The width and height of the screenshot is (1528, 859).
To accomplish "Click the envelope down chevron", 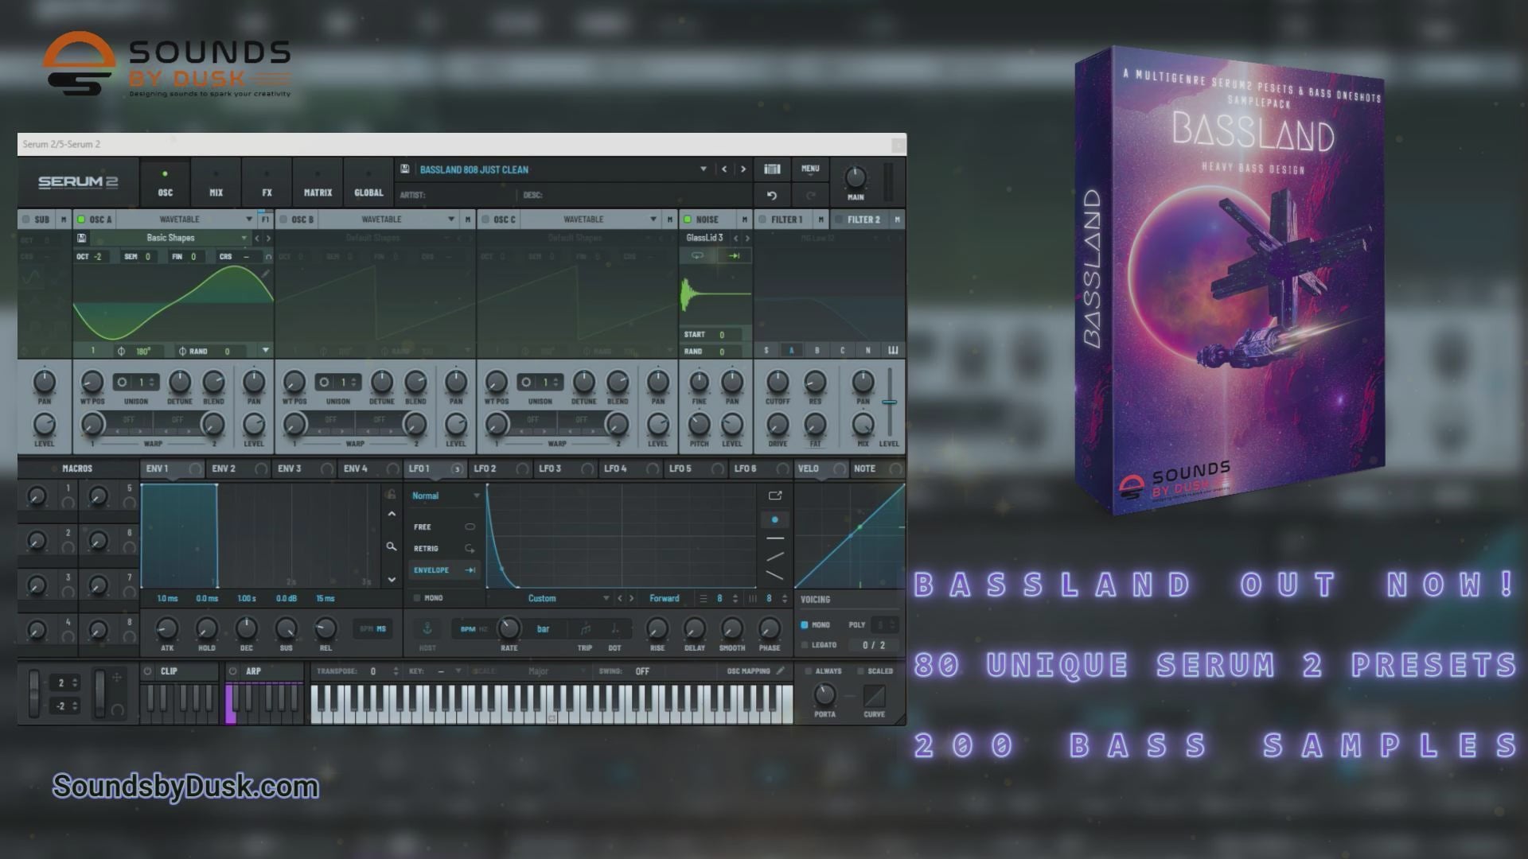I will pos(391,580).
